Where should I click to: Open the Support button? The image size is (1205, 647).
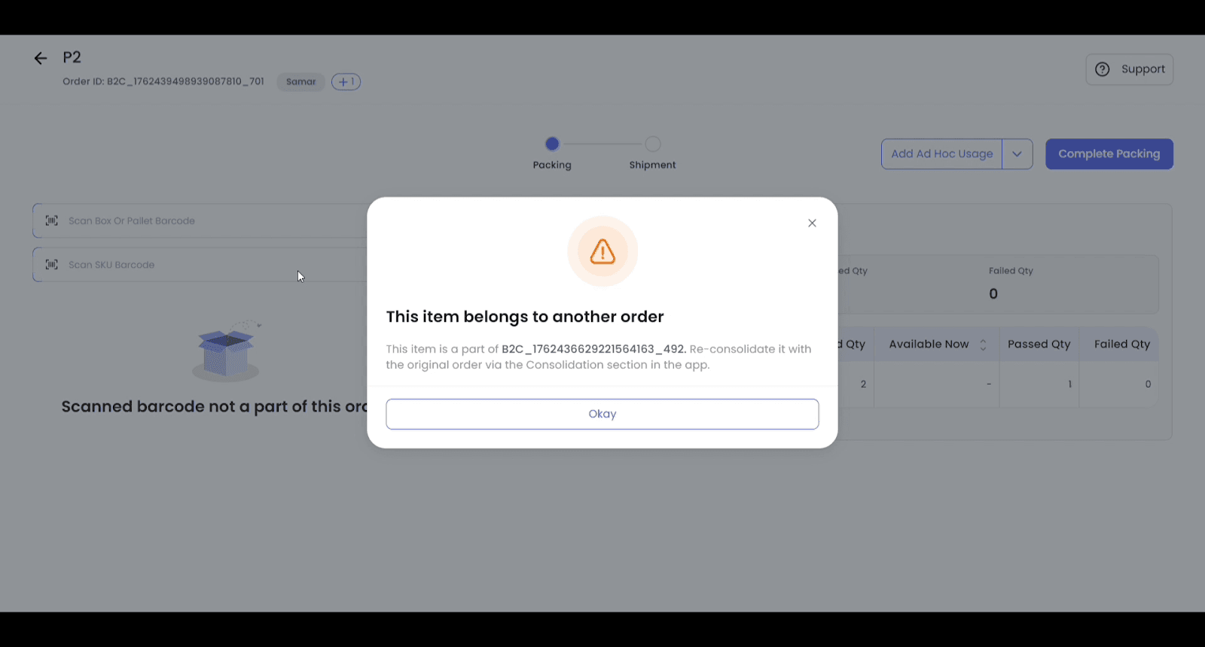tap(1129, 69)
